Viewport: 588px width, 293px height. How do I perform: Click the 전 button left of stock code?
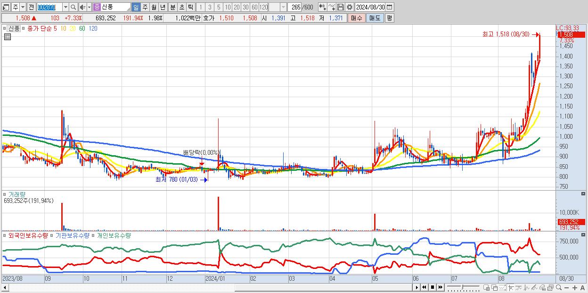click(x=31, y=7)
